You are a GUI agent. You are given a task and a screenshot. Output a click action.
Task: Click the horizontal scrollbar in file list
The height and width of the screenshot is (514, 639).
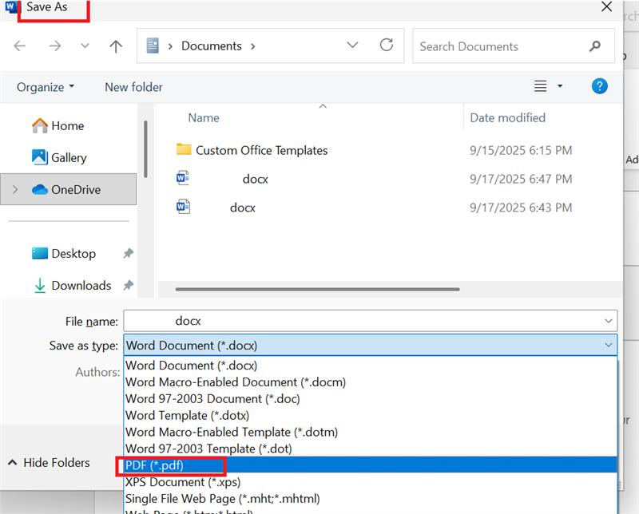[317, 289]
